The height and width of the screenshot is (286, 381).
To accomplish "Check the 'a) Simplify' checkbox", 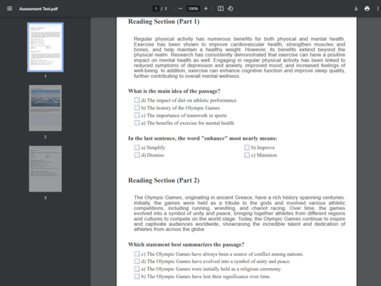I will point(137,147).
